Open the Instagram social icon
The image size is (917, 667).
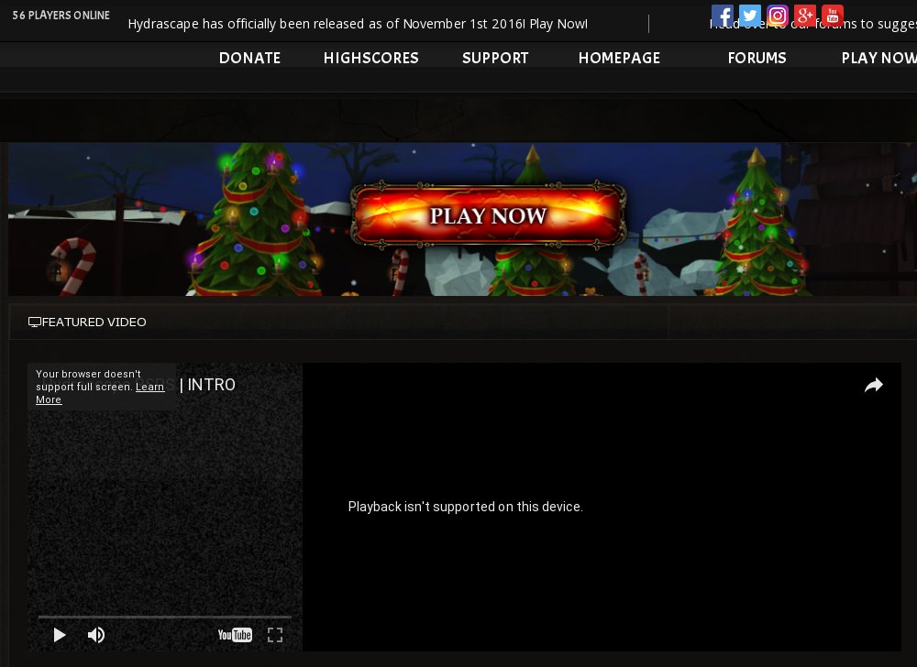click(x=778, y=16)
